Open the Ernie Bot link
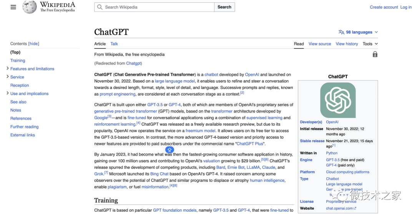Screen dimensions: 415x214 236,168
